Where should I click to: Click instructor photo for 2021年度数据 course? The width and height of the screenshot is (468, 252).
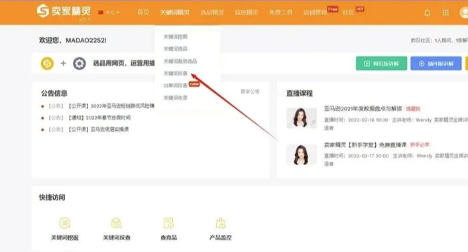click(302, 118)
